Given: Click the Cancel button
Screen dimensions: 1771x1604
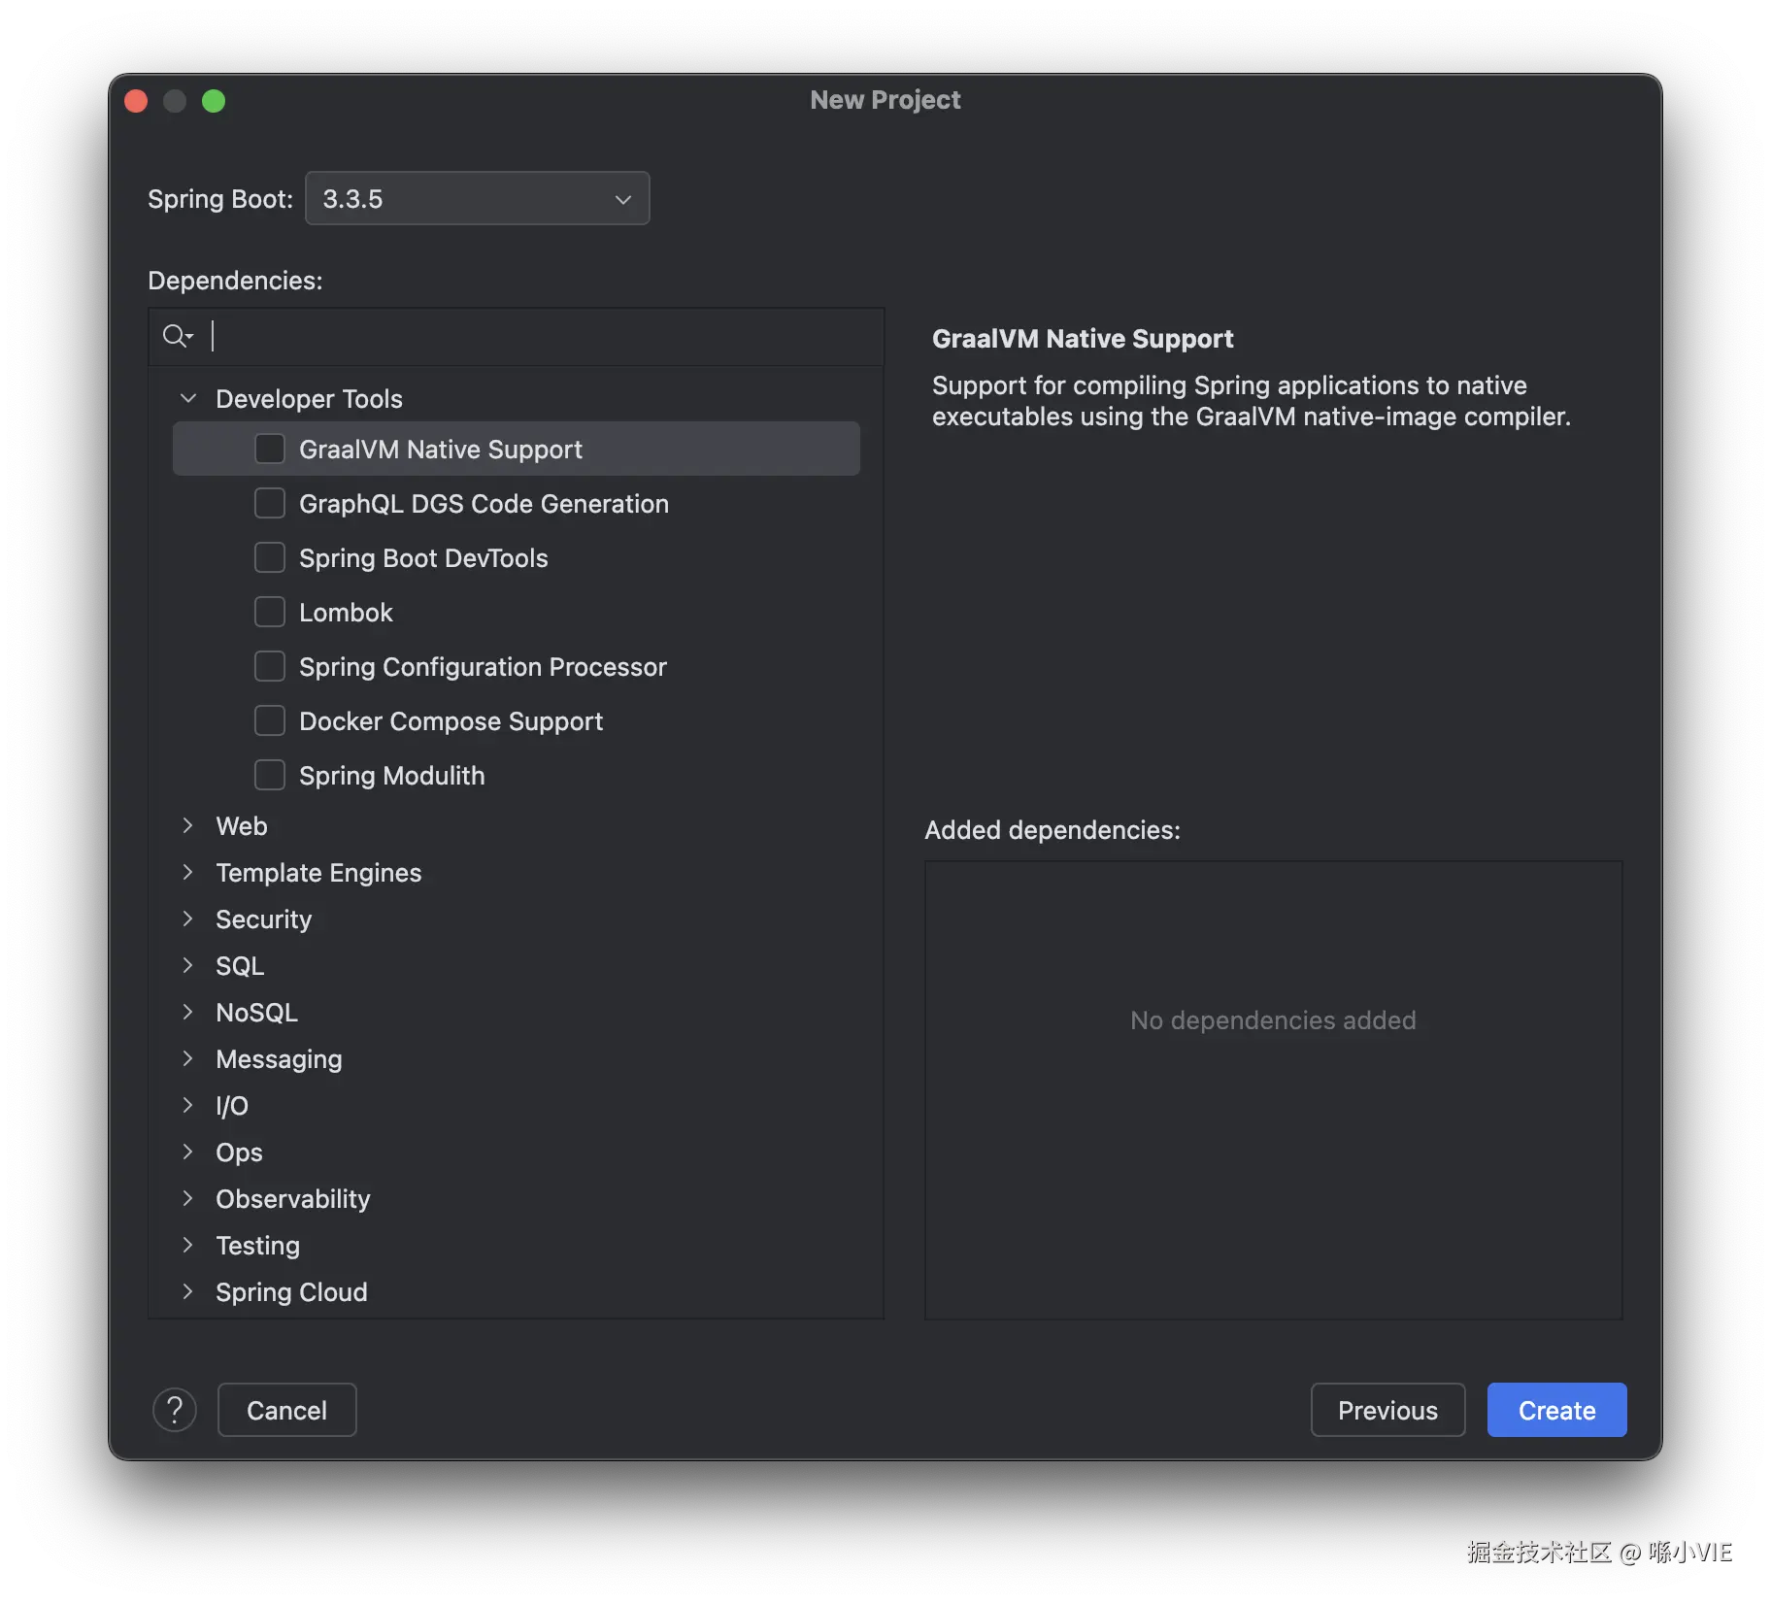Looking at the screenshot, I should click(286, 1410).
